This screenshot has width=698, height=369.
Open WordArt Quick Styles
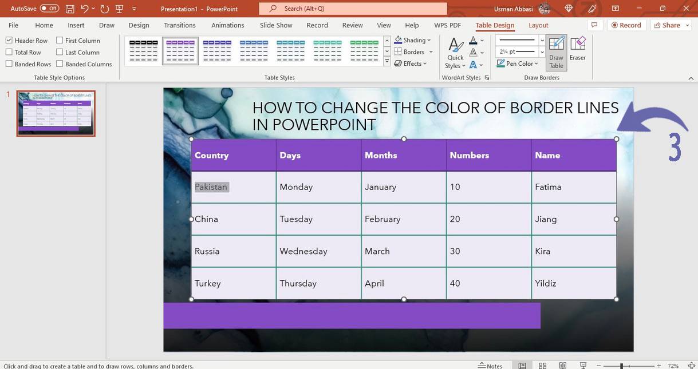454,51
